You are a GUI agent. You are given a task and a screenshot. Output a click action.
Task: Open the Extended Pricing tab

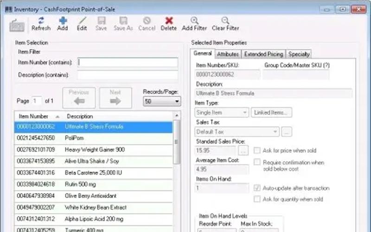pos(263,54)
